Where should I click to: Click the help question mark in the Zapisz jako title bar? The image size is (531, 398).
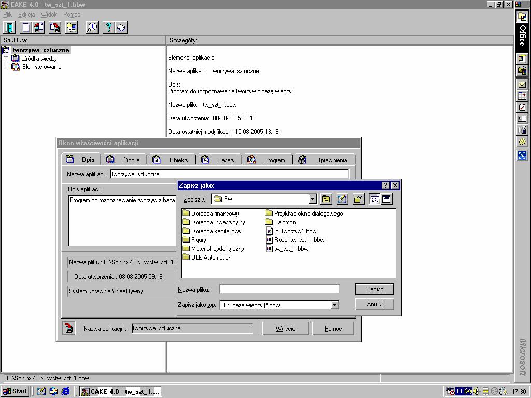pyautogui.click(x=385, y=185)
